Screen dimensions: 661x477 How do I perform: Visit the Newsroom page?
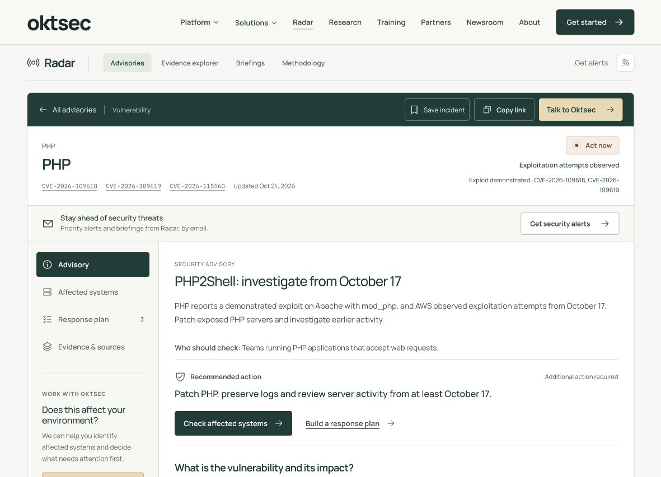(x=485, y=22)
